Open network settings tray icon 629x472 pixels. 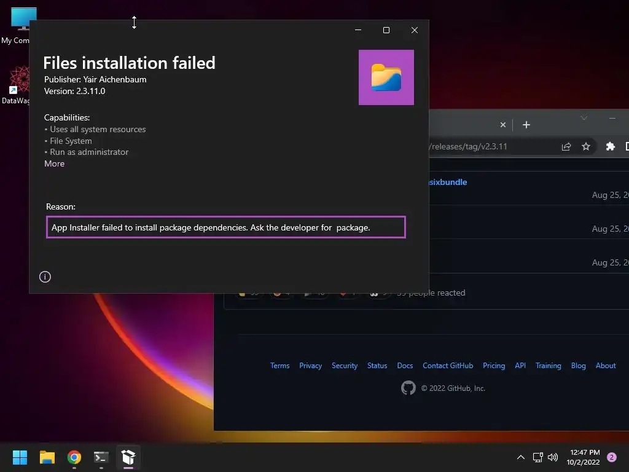537,457
